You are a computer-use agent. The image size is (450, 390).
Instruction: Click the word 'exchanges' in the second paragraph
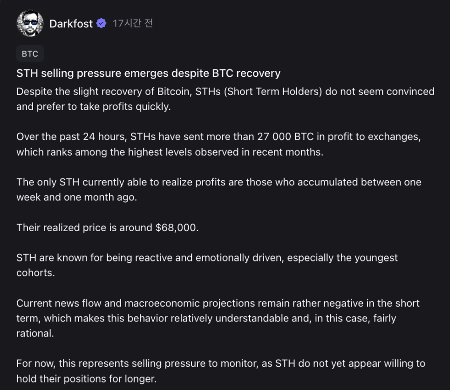point(396,137)
